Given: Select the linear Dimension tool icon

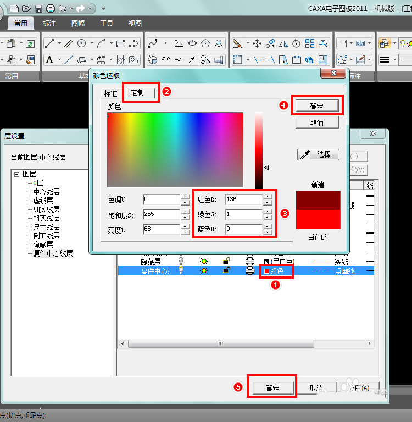Looking at the screenshot, I should pos(342,43).
